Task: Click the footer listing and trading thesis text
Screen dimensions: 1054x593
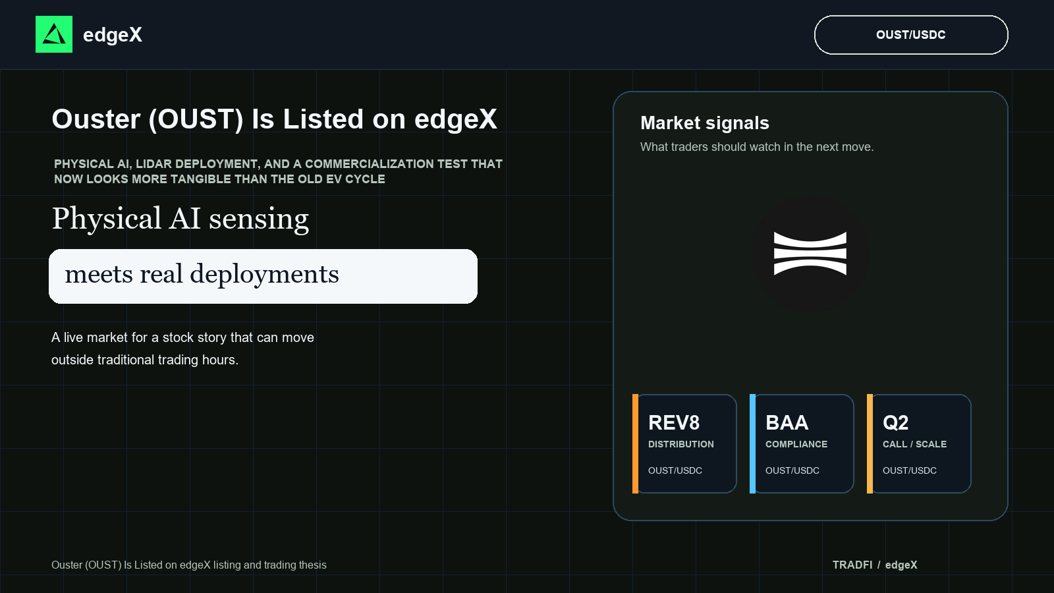Action: [x=189, y=565]
